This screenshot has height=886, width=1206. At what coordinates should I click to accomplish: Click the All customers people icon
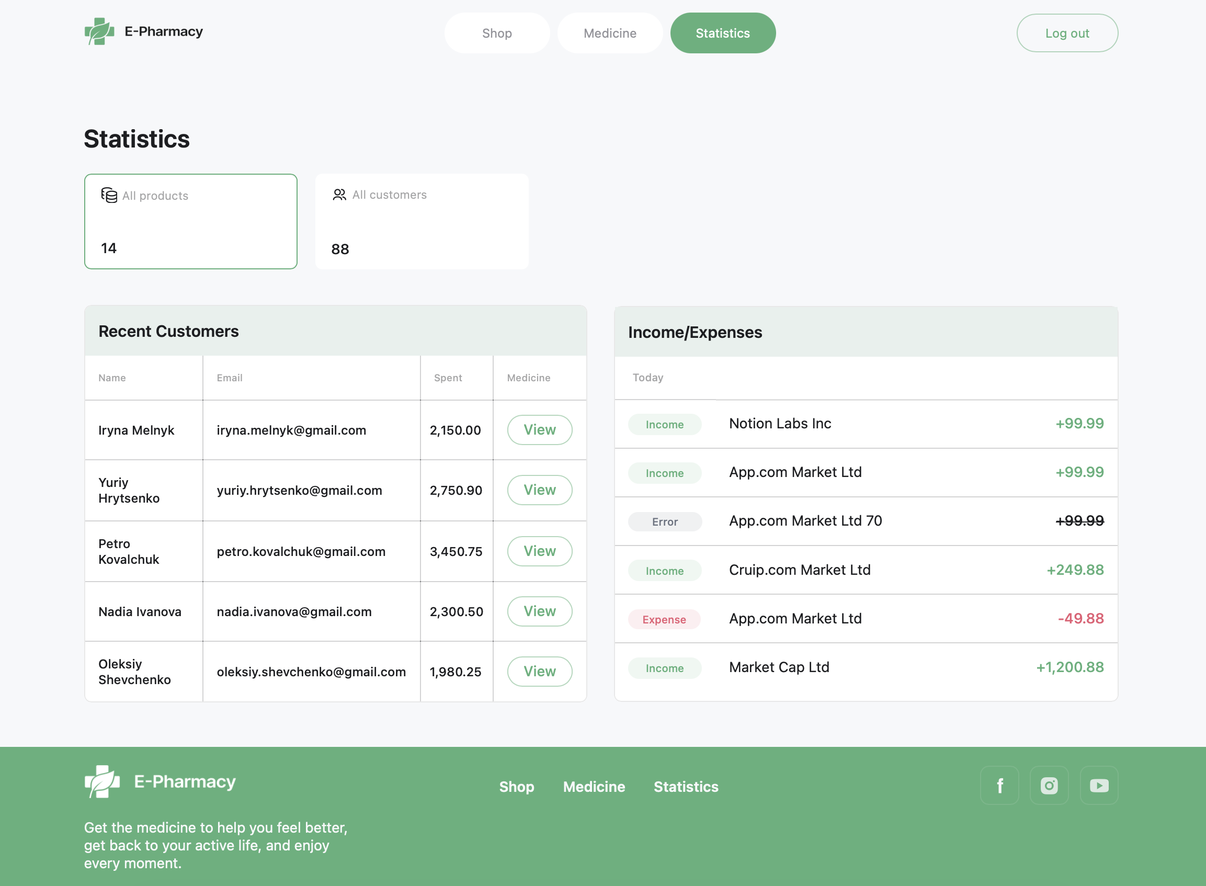tap(339, 195)
